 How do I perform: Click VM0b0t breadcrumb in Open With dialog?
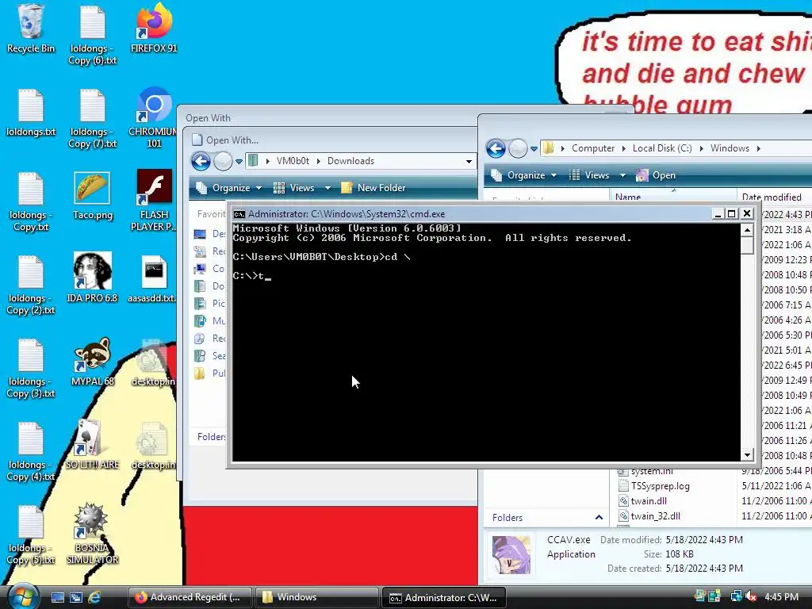tap(293, 161)
